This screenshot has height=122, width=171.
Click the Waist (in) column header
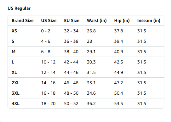(97, 20)
